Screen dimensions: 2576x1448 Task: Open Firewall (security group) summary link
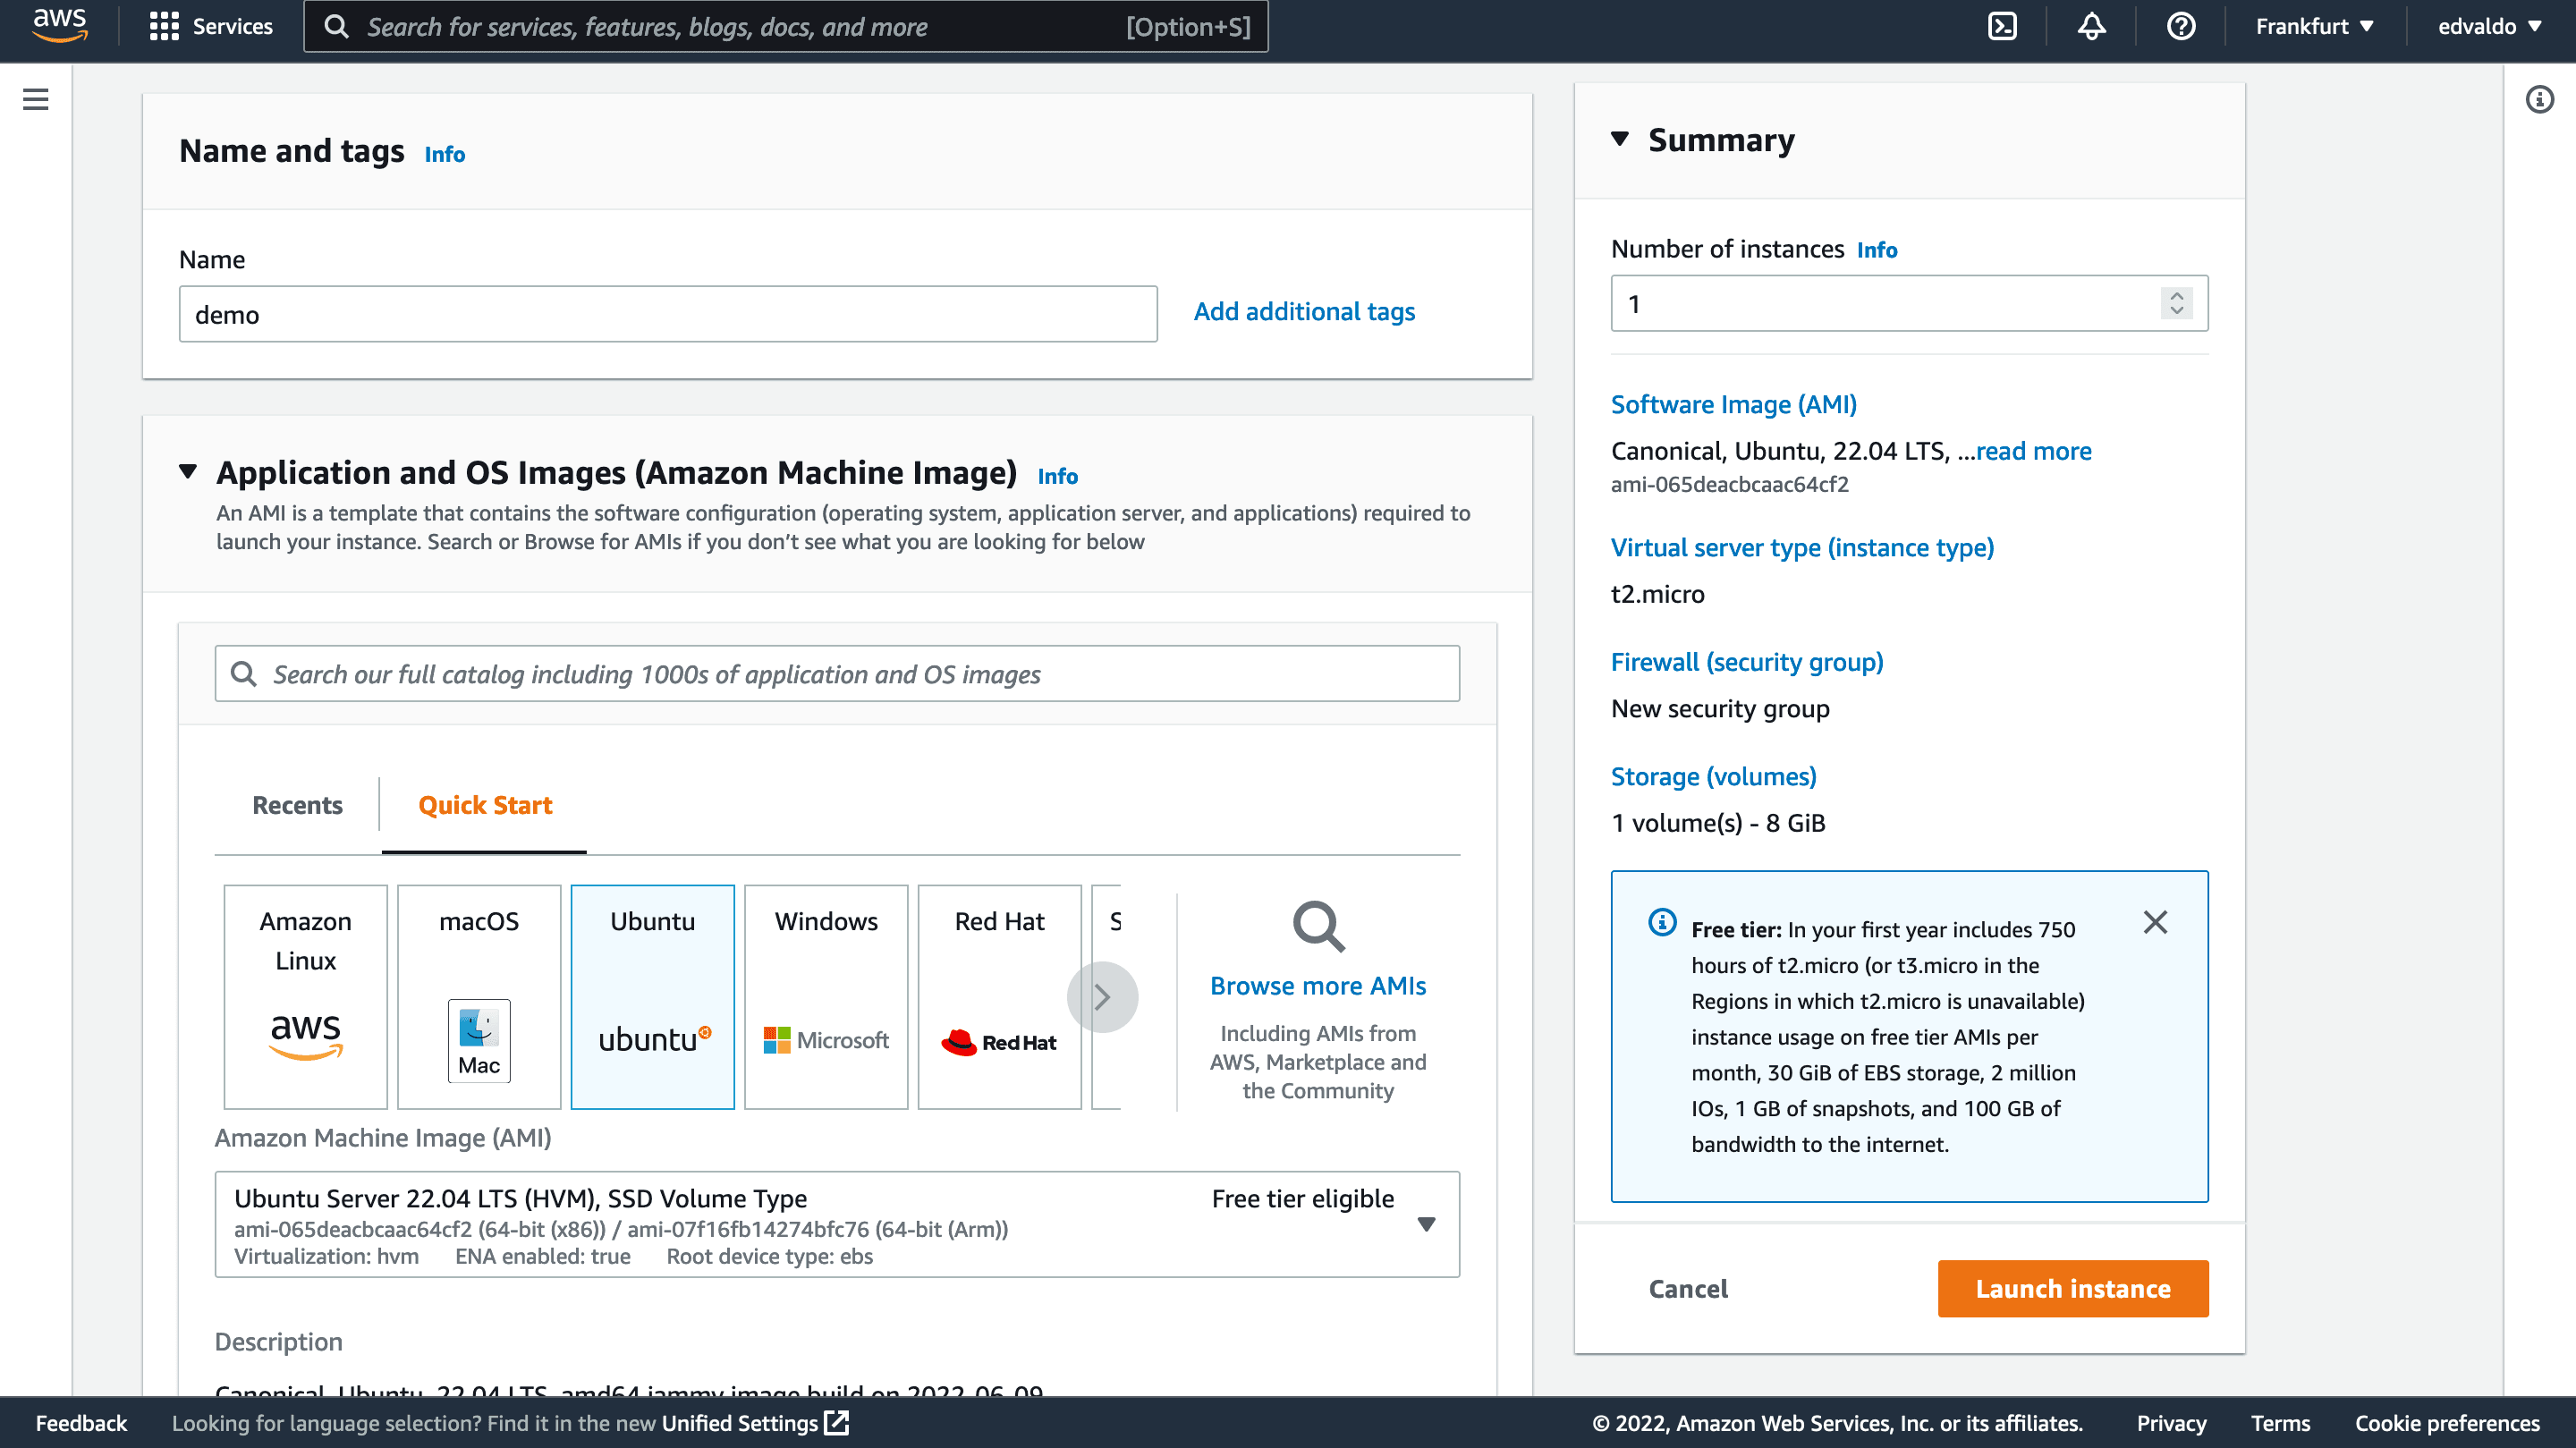(x=1746, y=662)
